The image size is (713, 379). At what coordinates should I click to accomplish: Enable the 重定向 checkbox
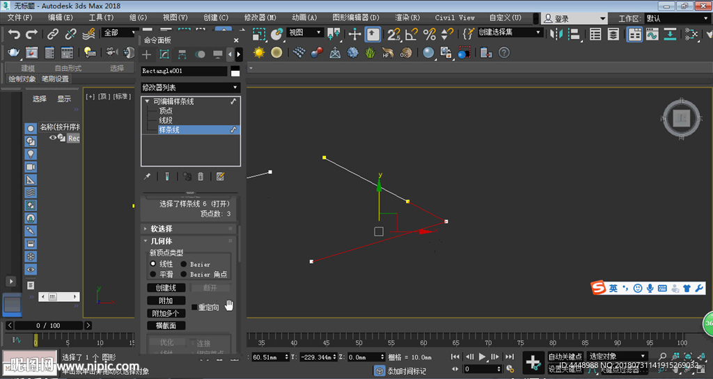(x=195, y=307)
